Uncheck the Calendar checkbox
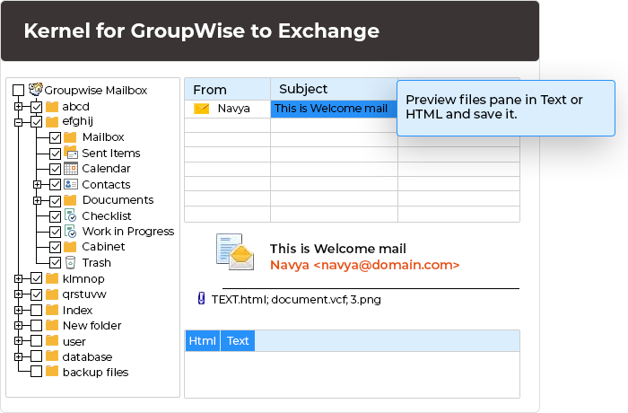This screenshot has height=413, width=628. pyautogui.click(x=56, y=169)
